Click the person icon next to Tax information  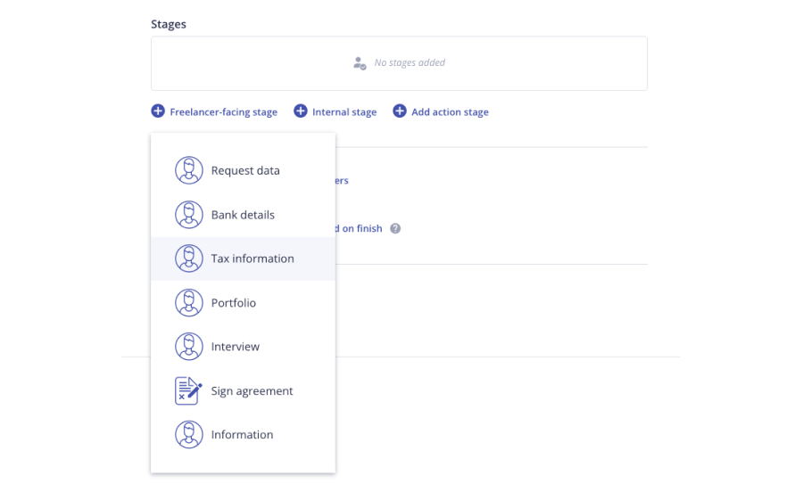tap(189, 258)
